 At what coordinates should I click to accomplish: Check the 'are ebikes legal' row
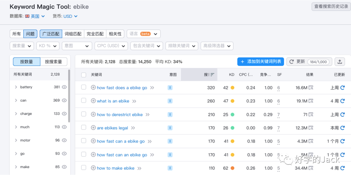[x=84, y=127]
